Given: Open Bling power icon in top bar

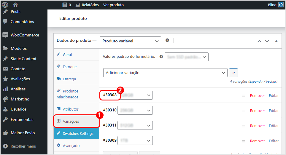Looking at the screenshot, I should pos(281,5).
